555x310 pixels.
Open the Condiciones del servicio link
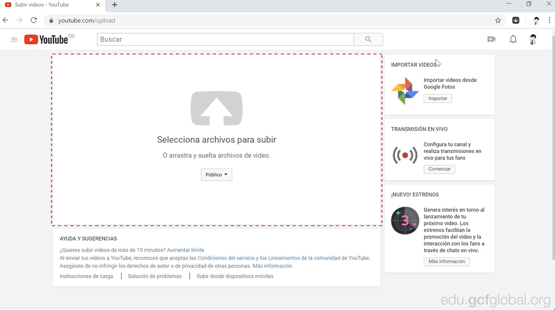(x=226, y=258)
